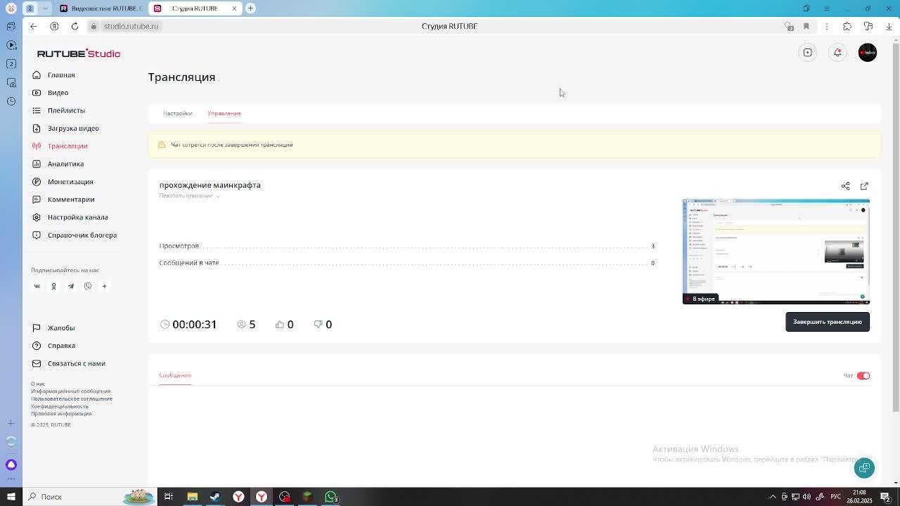Click Связаться с нами
The width and height of the screenshot is (900, 506).
pos(76,363)
